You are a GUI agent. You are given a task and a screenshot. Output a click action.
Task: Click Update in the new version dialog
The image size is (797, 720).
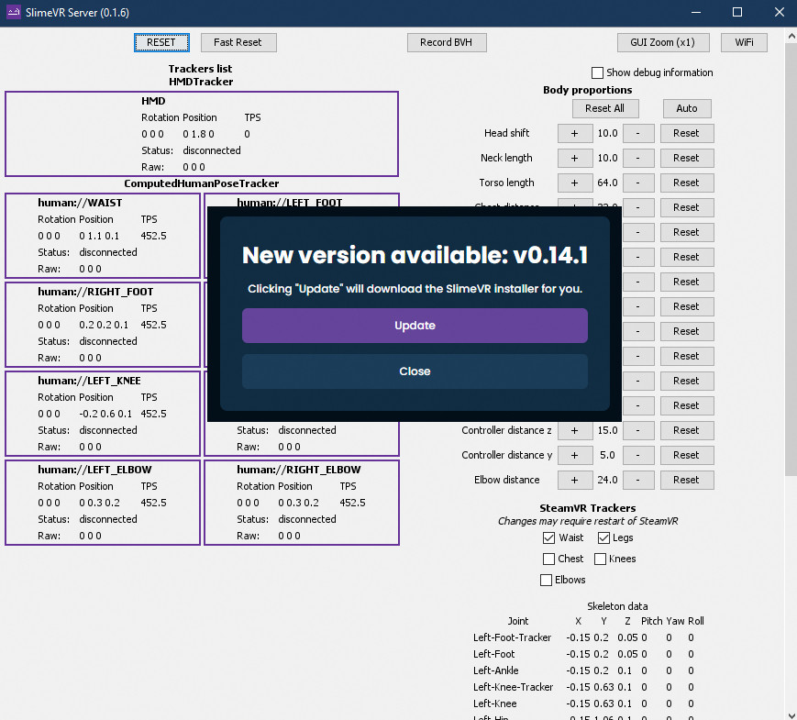415,326
